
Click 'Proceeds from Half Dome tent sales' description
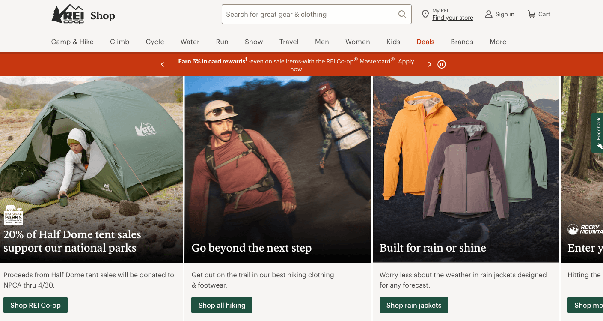tap(89, 280)
